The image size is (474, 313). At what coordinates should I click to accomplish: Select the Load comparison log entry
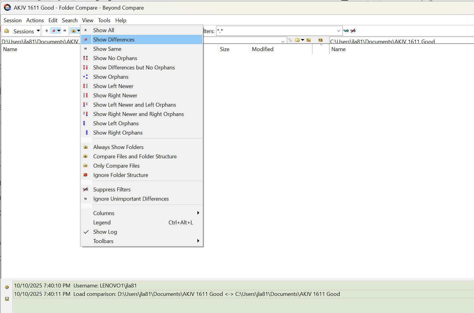click(243, 294)
